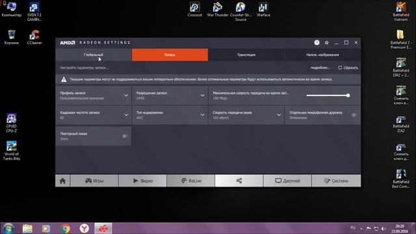Click the favorites star icon
Image resolution: width=416 pixels, height=234 pixels.
click(x=326, y=42)
